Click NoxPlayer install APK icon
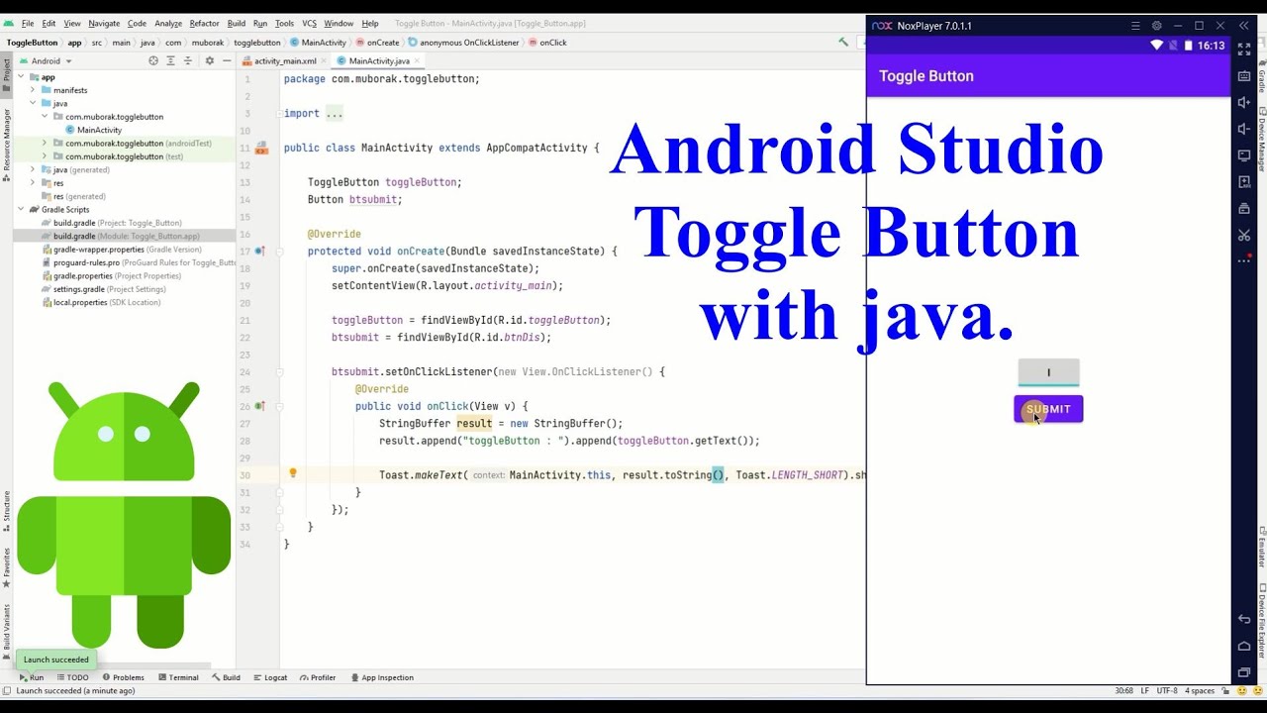Image resolution: width=1267 pixels, height=713 pixels. click(1244, 182)
